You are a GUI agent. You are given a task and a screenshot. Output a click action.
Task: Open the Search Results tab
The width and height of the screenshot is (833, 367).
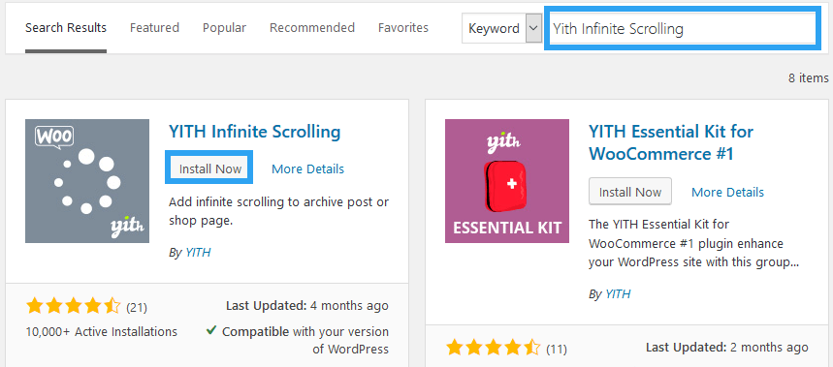coord(66,27)
